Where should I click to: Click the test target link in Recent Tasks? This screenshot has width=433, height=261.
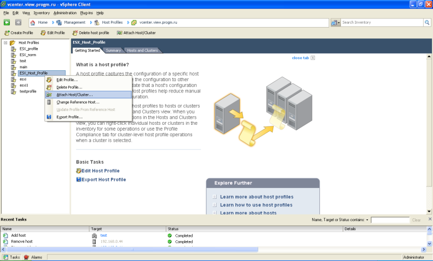coord(103,236)
